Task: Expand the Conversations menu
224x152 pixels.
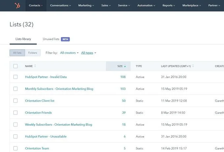Action: click(x=60, y=5)
